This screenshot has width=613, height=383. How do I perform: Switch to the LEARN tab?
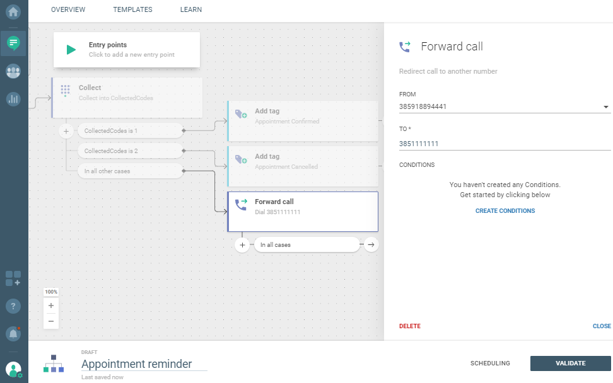(x=191, y=10)
